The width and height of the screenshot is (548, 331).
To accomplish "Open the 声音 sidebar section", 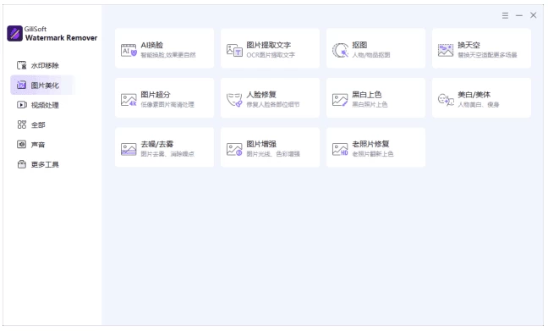I will point(42,145).
